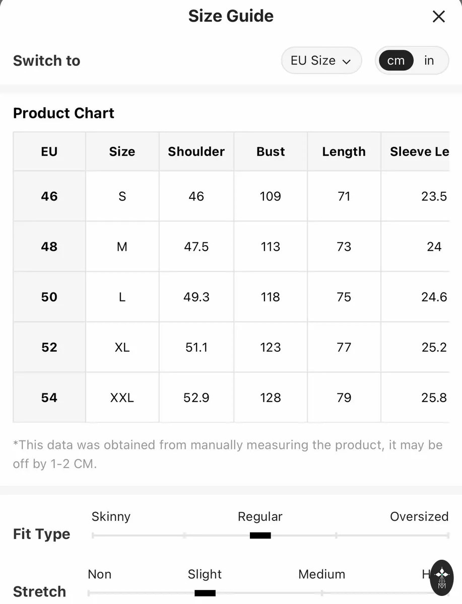Image resolution: width=462 pixels, height=604 pixels.
Task: Click the Length column header
Action: tap(344, 152)
